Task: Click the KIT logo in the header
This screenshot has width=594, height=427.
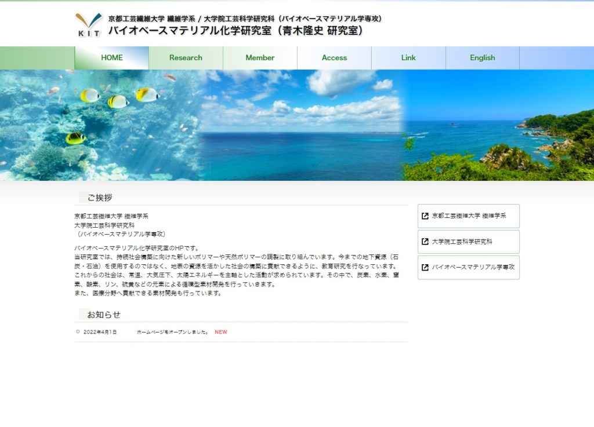Action: (89, 25)
